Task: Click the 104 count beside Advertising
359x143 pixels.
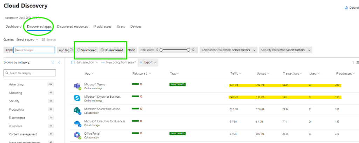Action: pyautogui.click(x=50, y=84)
